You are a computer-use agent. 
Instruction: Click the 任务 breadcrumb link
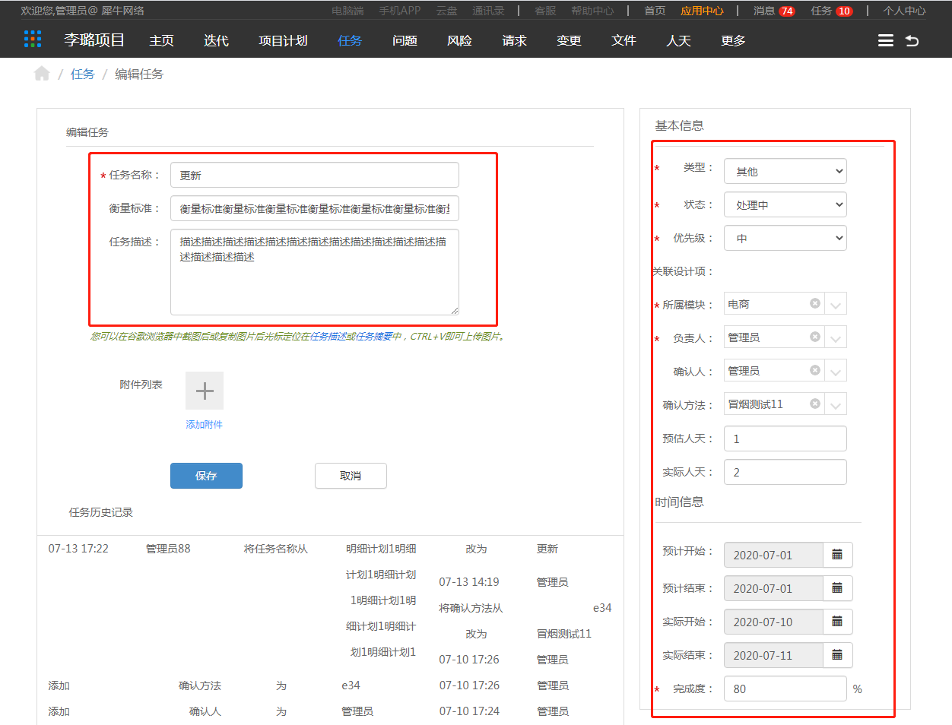pyautogui.click(x=83, y=74)
